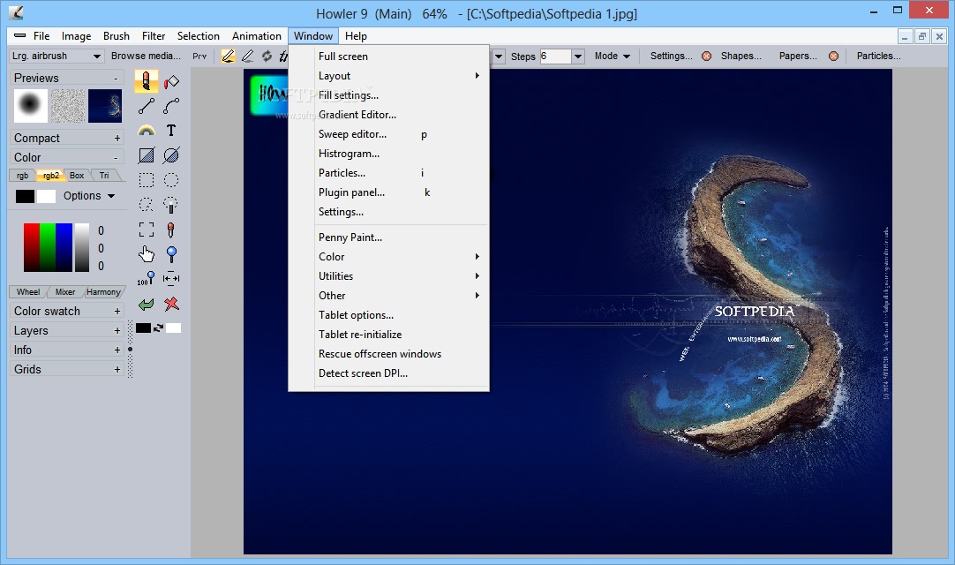This screenshot has width=955, height=565.
Task: Switch to the rgb color tab
Action: click(23, 176)
